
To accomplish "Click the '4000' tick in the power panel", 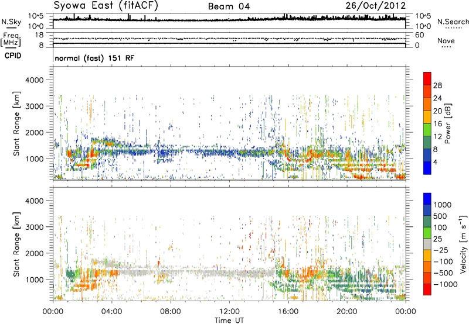I will coord(34,80).
